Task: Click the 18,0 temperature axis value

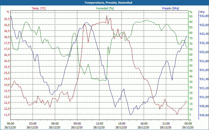Action: (x=7, y=37)
